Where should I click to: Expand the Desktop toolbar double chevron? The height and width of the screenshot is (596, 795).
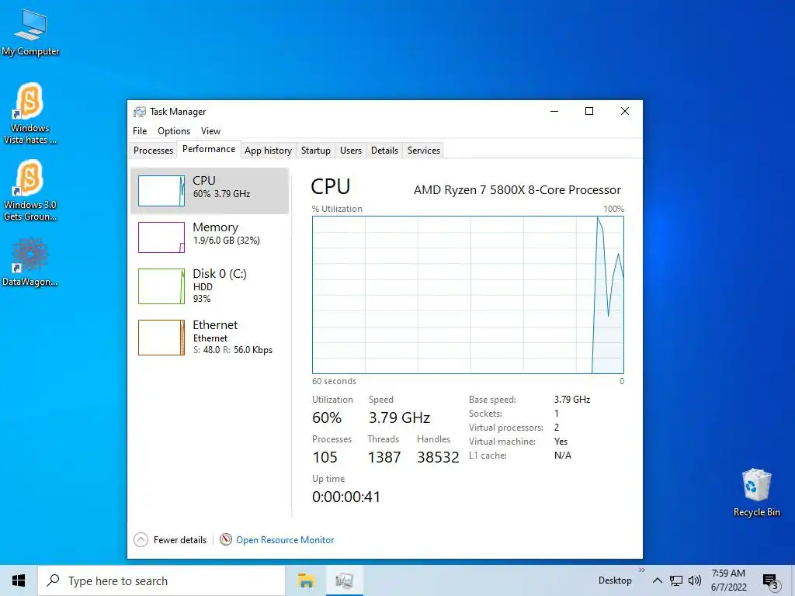coord(642,570)
